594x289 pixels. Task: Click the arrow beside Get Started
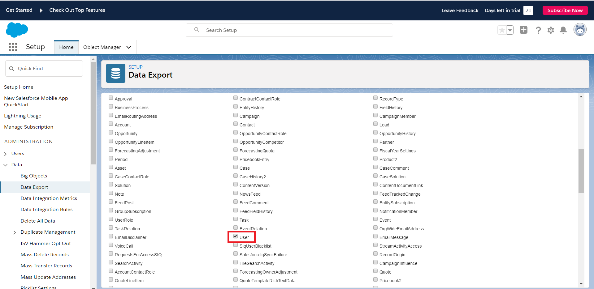(x=41, y=10)
